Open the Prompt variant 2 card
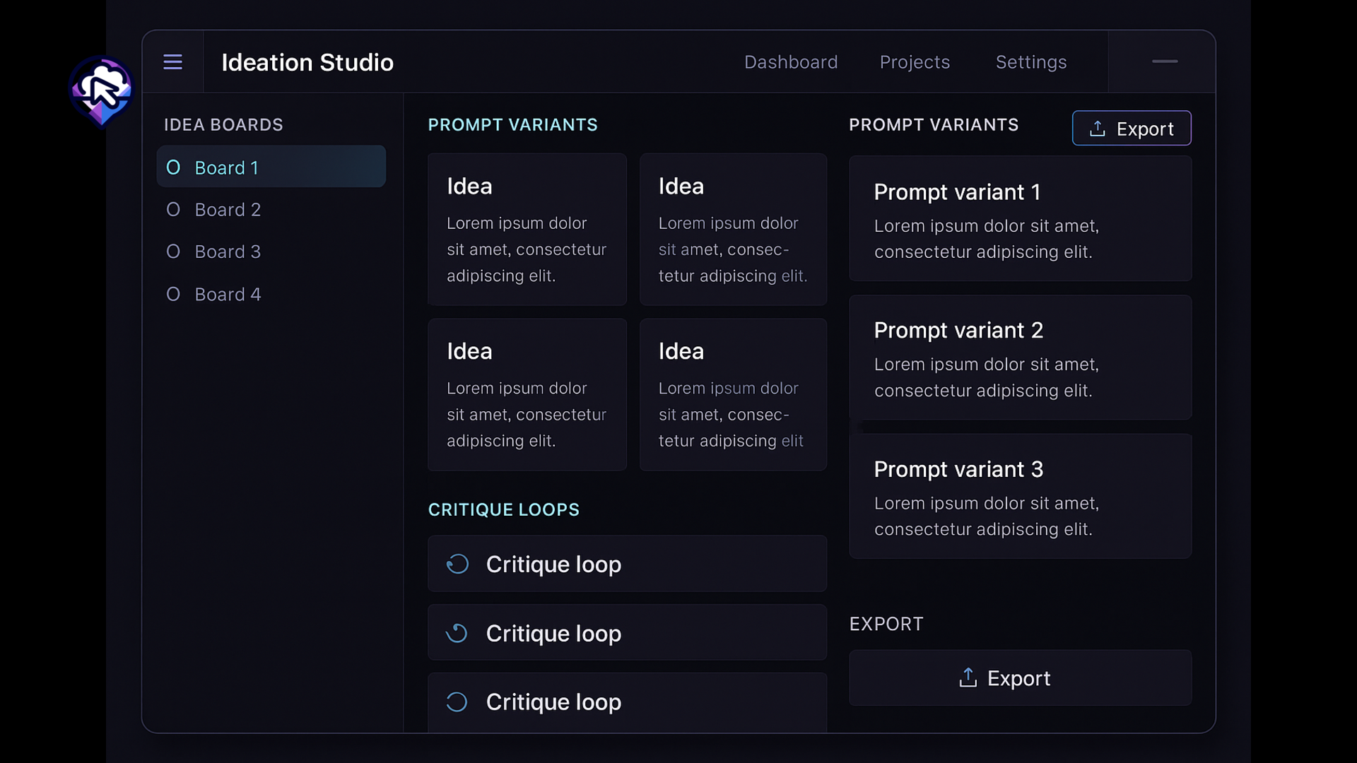The width and height of the screenshot is (1357, 763). coord(1020,357)
